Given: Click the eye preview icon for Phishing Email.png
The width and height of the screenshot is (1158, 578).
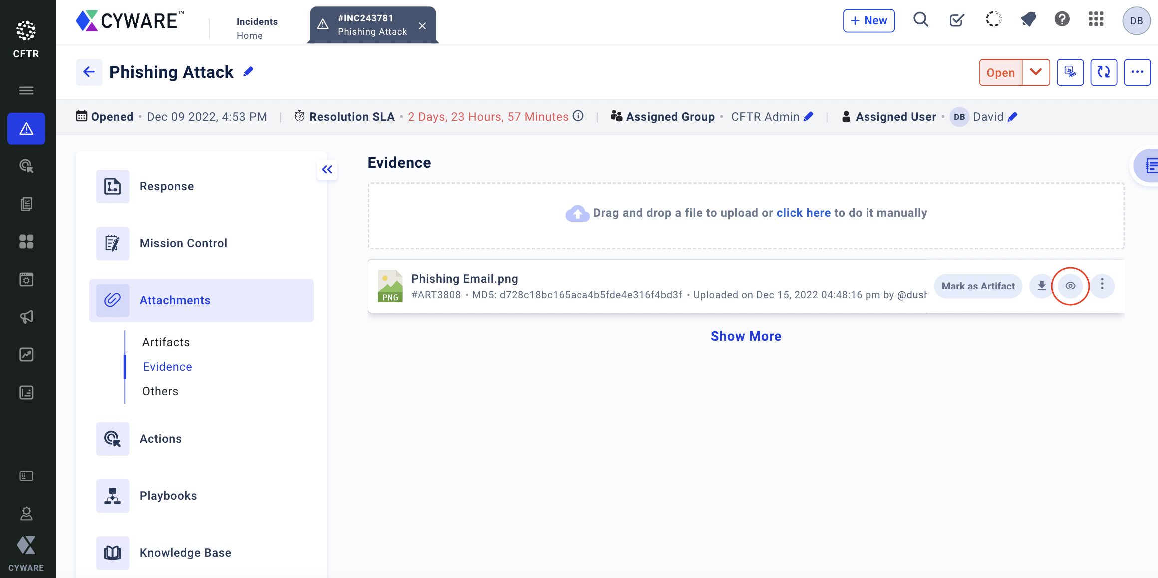Looking at the screenshot, I should (1070, 286).
